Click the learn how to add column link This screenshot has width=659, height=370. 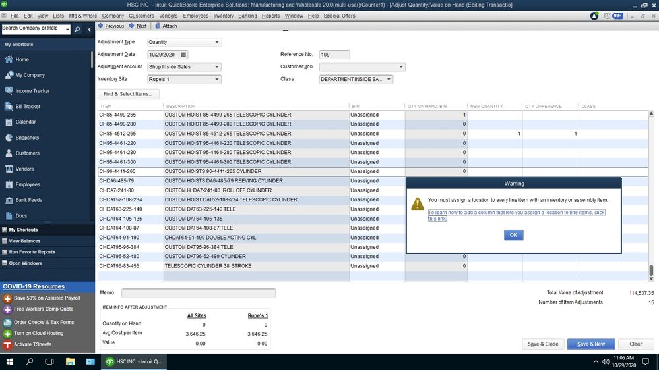tap(517, 215)
